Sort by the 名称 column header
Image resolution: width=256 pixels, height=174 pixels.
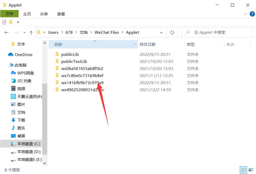click(x=91, y=44)
